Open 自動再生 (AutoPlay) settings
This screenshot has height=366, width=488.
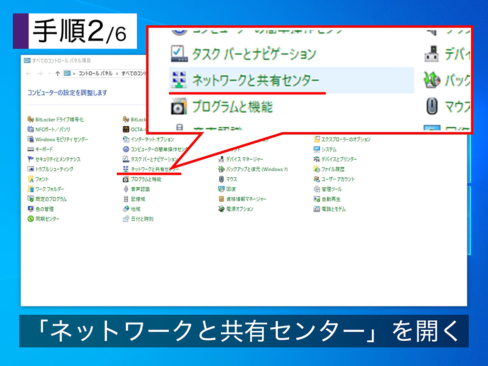[331, 200]
